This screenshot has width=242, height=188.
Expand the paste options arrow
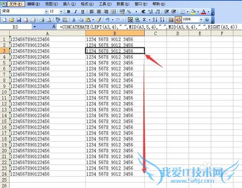point(93,20)
